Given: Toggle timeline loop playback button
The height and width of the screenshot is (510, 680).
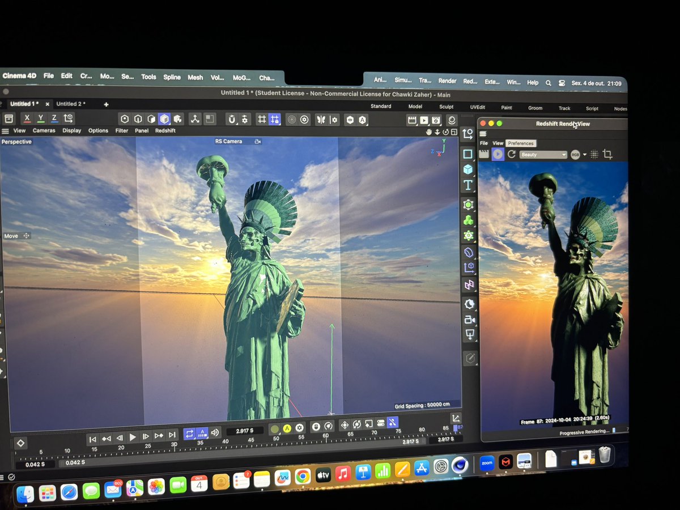Looking at the screenshot, I should click(x=189, y=433).
